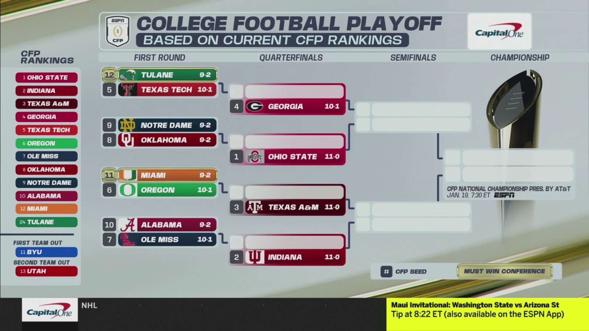Click BYU in the First Team Out list
Viewport: 589px width, 331px height.
tap(47, 252)
